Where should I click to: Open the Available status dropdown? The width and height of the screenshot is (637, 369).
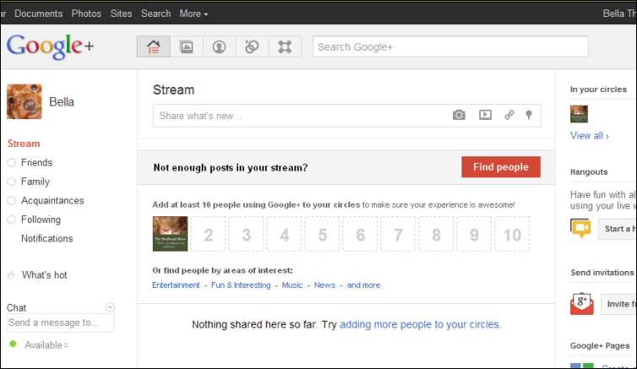point(46,345)
